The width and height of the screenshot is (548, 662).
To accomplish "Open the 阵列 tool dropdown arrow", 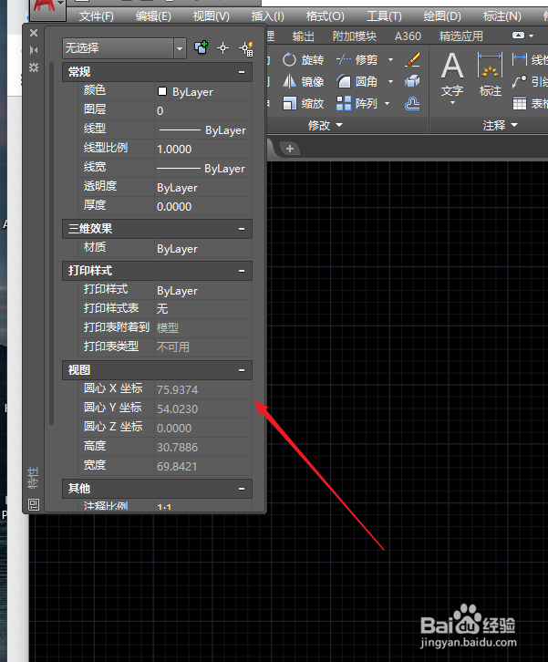I will (x=388, y=103).
